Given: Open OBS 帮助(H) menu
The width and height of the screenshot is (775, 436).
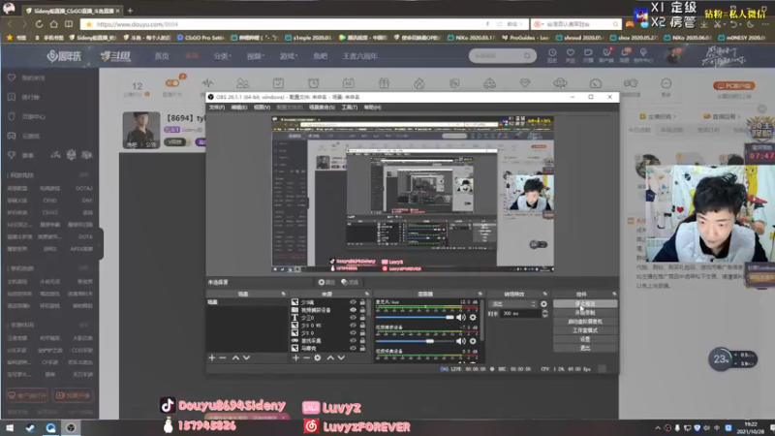Looking at the screenshot, I should [372, 108].
